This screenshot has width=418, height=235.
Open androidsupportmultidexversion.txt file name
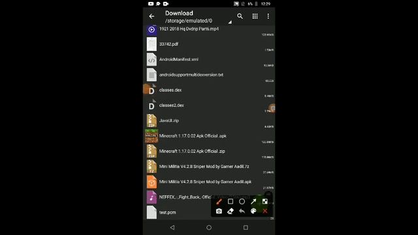(191, 75)
